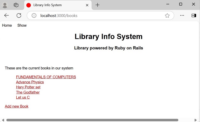Open the profile avatar icon
The height and width of the screenshot is (122, 200).
5,5
